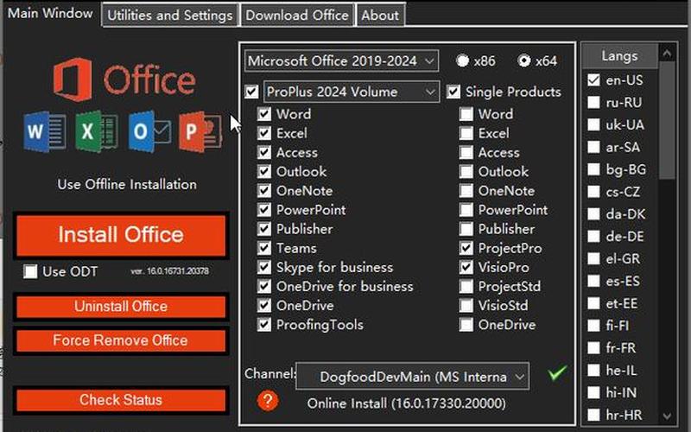Check the VisioStd checkbox
The height and width of the screenshot is (432, 691).
point(466,306)
